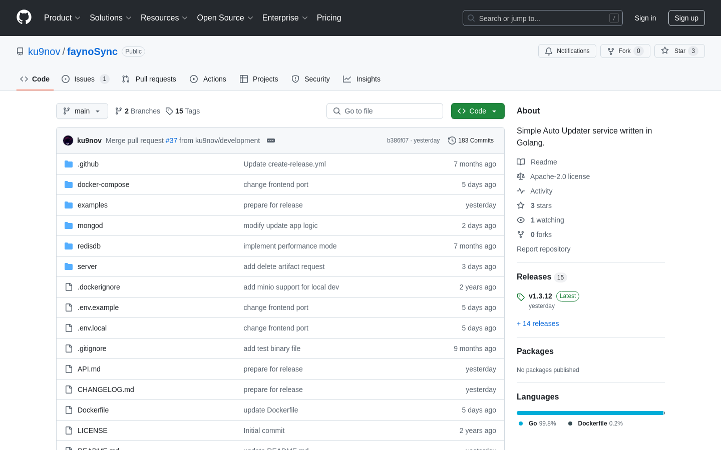Open the .github folder
721x450 pixels.
88,164
